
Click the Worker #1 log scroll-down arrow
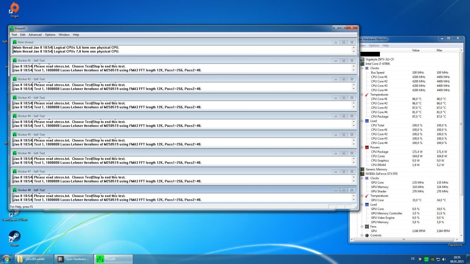(x=354, y=70)
